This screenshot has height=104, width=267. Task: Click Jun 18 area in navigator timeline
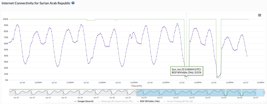coord(112,98)
